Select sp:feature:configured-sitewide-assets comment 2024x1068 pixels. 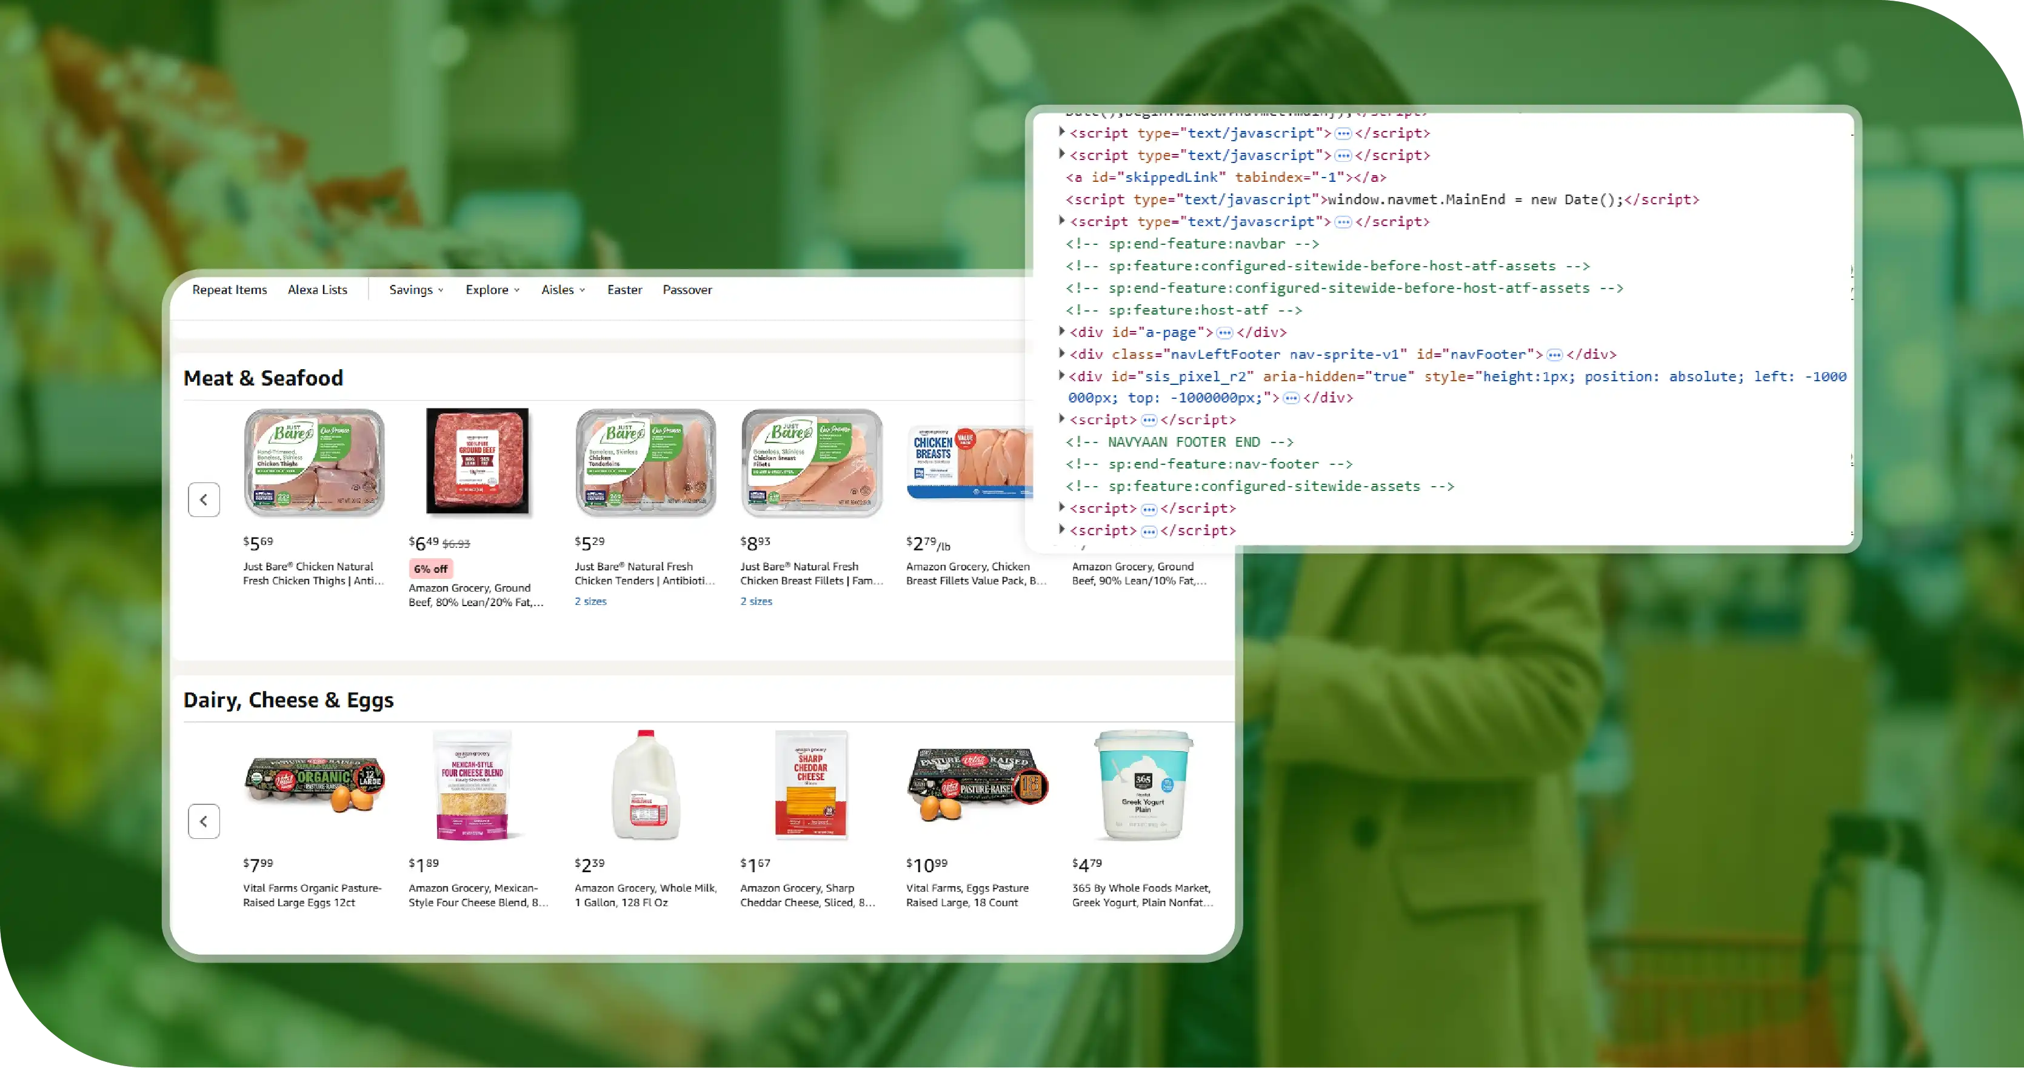[1260, 487]
